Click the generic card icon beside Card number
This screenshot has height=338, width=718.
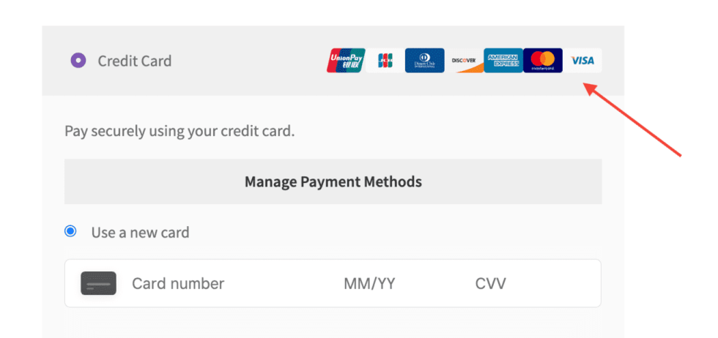pyautogui.click(x=98, y=283)
